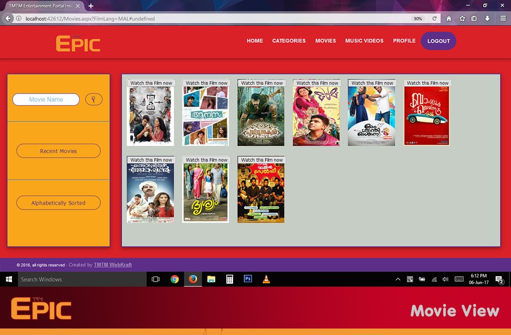This screenshot has width=511, height=335.
Task: Click into the Movie Name search field
Action: pyautogui.click(x=46, y=99)
